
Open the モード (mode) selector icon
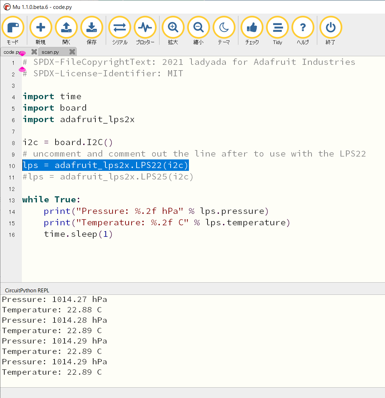(x=13, y=27)
